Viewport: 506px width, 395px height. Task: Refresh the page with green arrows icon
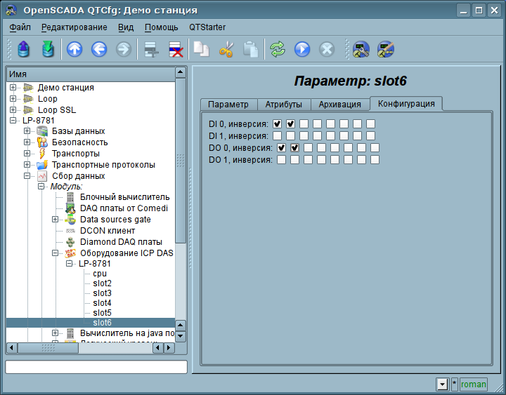tap(278, 49)
